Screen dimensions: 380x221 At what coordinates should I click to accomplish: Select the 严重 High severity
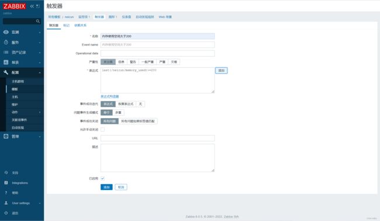[x=163, y=62]
